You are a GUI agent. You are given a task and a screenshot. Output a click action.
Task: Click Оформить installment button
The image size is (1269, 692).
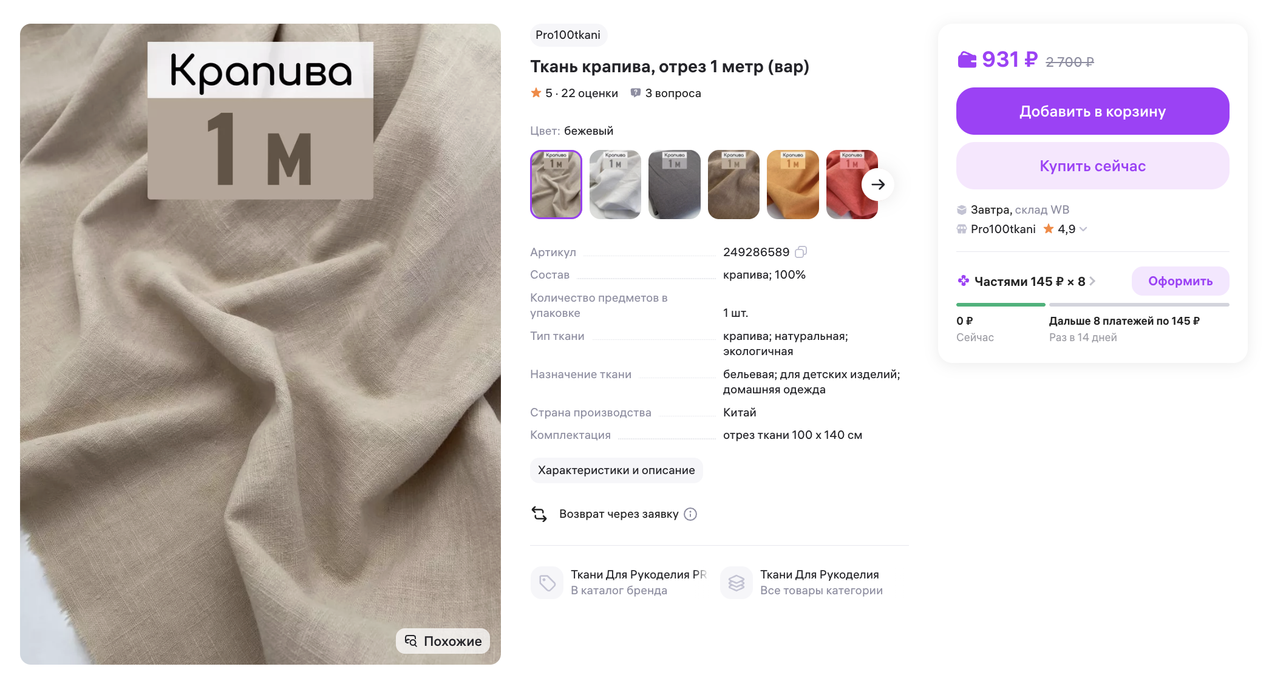point(1180,281)
